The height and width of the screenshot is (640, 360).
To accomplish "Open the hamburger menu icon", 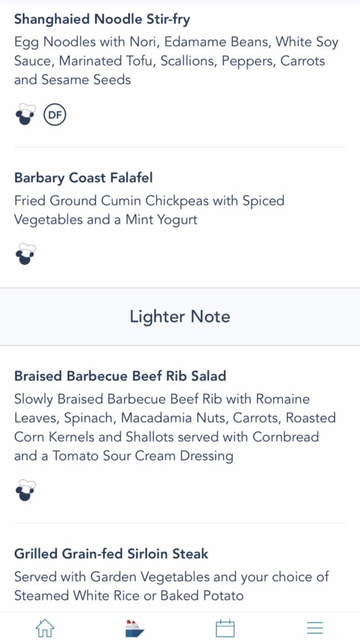I will 315,627.
